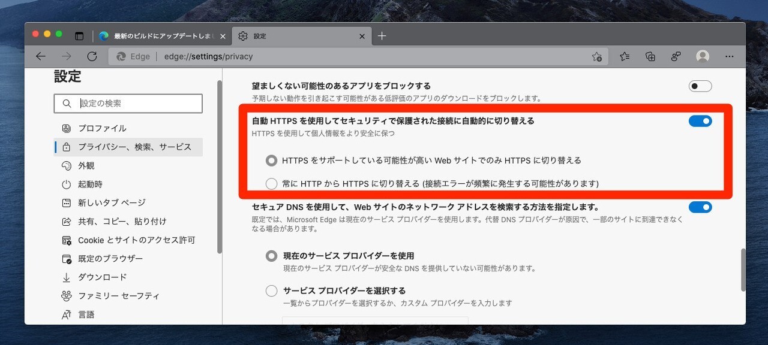The image size is (768, 345).
Task: Click the Edge logo in address bar
Action: tap(121, 56)
